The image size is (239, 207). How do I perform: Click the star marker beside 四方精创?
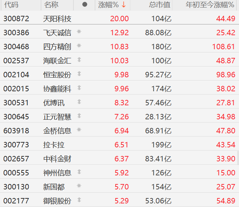click(79, 46)
